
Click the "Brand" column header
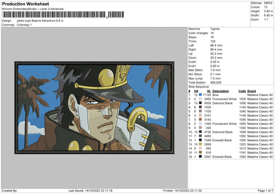pos(252,91)
